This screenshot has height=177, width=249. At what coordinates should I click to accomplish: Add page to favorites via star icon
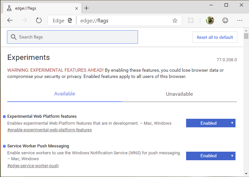(x=175, y=20)
